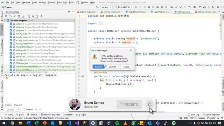224x126 pixels.
Task: Click the notification bell on subscribe overlay
Action: (x=149, y=104)
